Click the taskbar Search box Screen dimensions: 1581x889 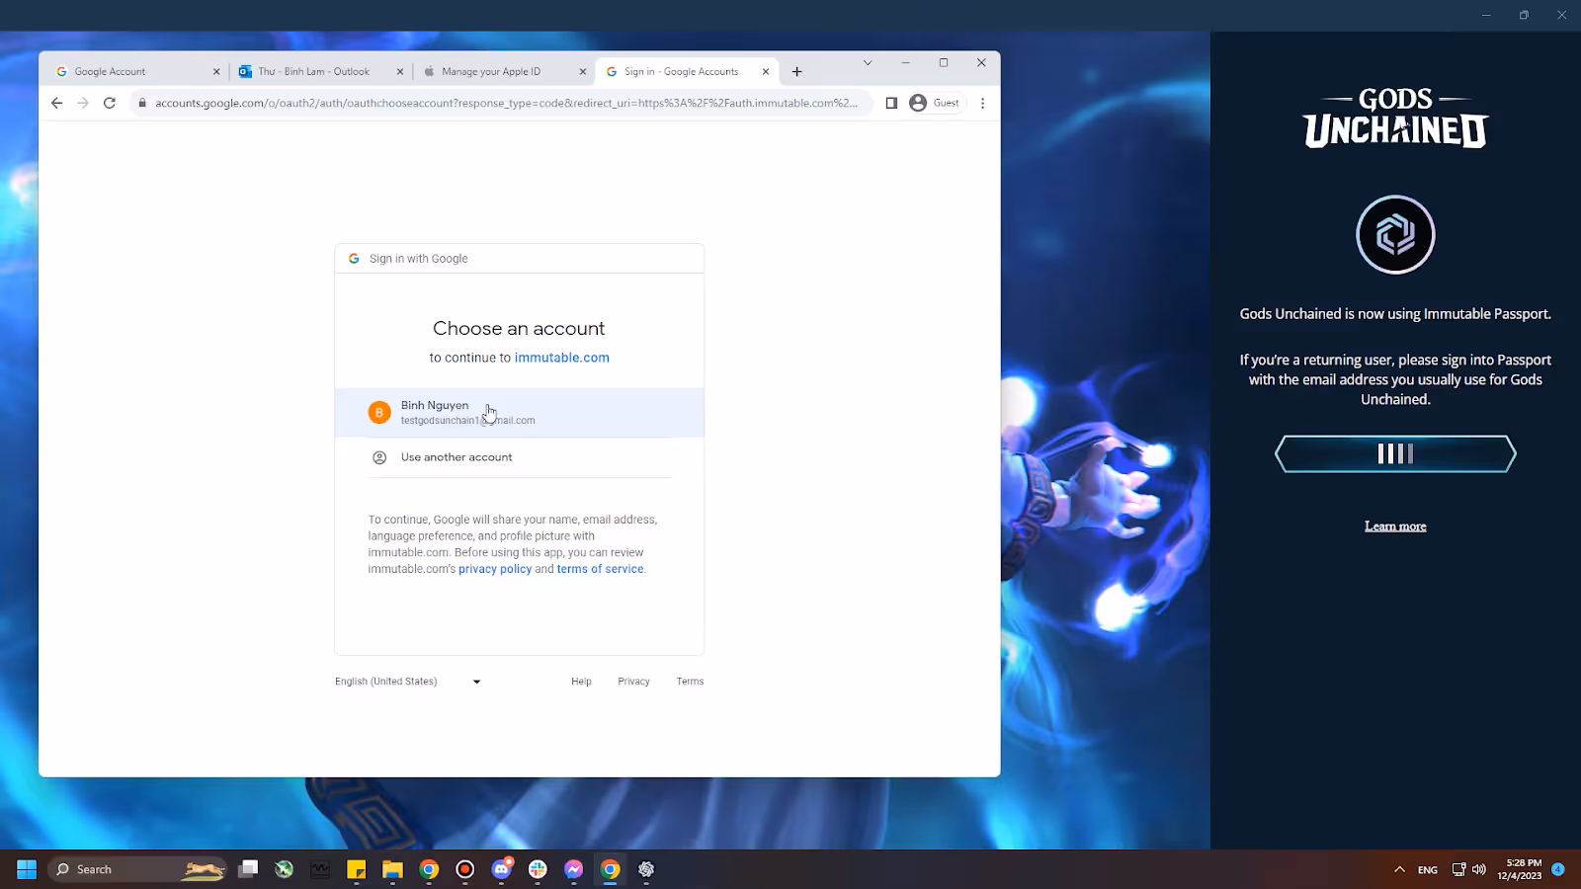[137, 869]
